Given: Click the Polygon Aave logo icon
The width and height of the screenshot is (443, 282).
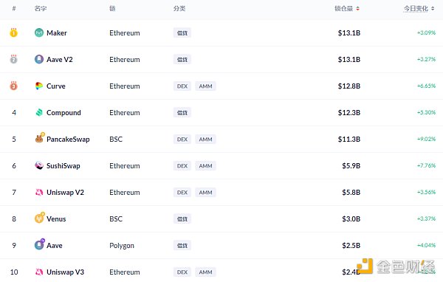Looking at the screenshot, I should coord(40,244).
